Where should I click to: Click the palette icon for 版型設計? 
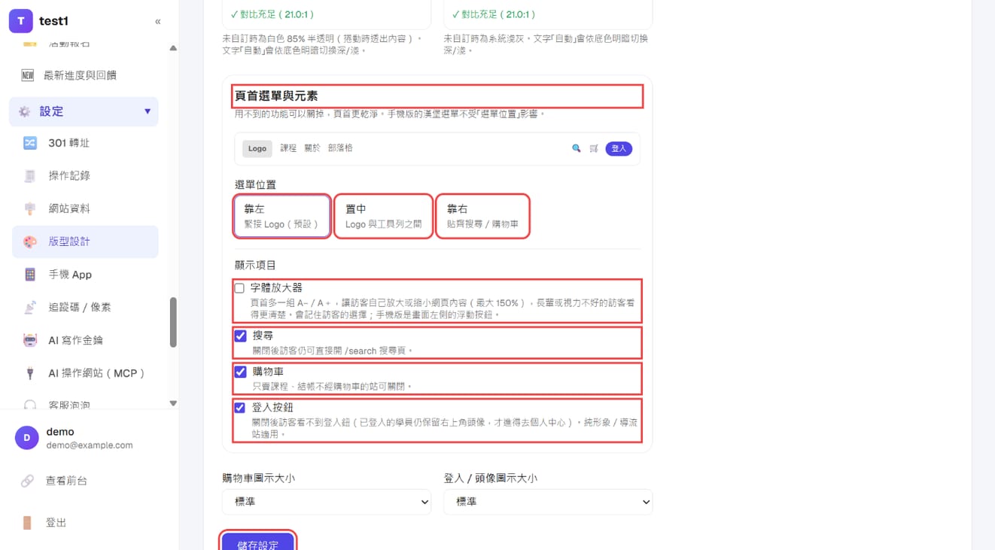pos(30,242)
